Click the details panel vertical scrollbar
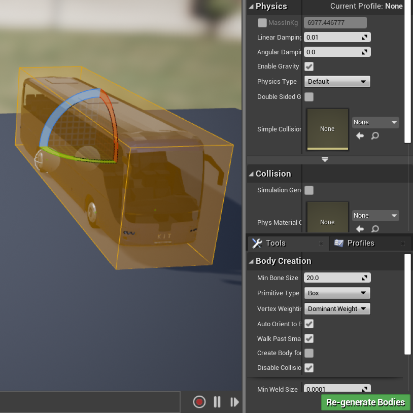Viewport: 413px width, 413px height. click(407, 72)
